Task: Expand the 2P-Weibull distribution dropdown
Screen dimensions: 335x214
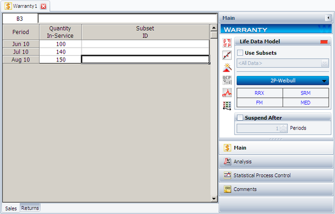Action: click(x=283, y=81)
